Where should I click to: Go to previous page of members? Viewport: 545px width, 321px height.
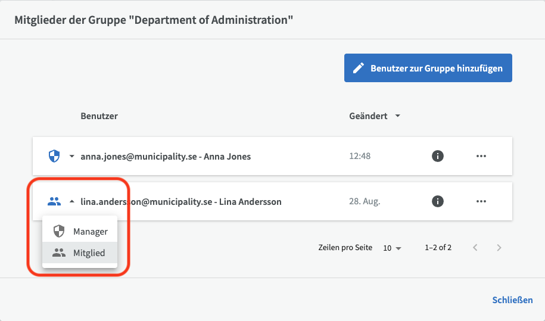coord(475,248)
